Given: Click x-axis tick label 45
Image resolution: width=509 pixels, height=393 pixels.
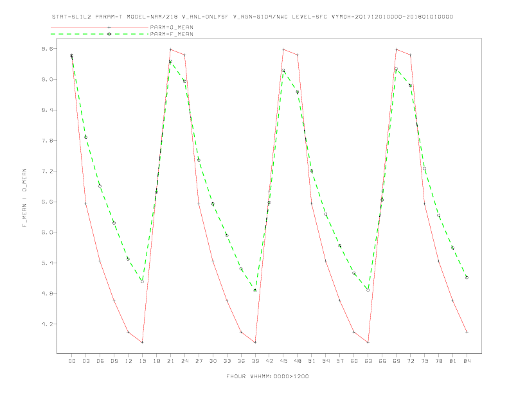Looking at the screenshot, I should [283, 361].
